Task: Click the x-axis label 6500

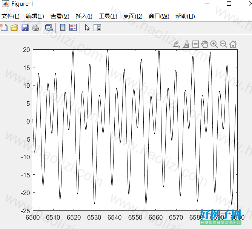Action: tap(32, 218)
